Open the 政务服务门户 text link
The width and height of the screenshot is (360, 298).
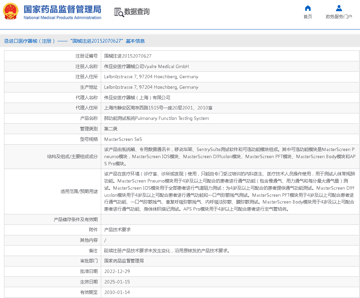click(339, 17)
